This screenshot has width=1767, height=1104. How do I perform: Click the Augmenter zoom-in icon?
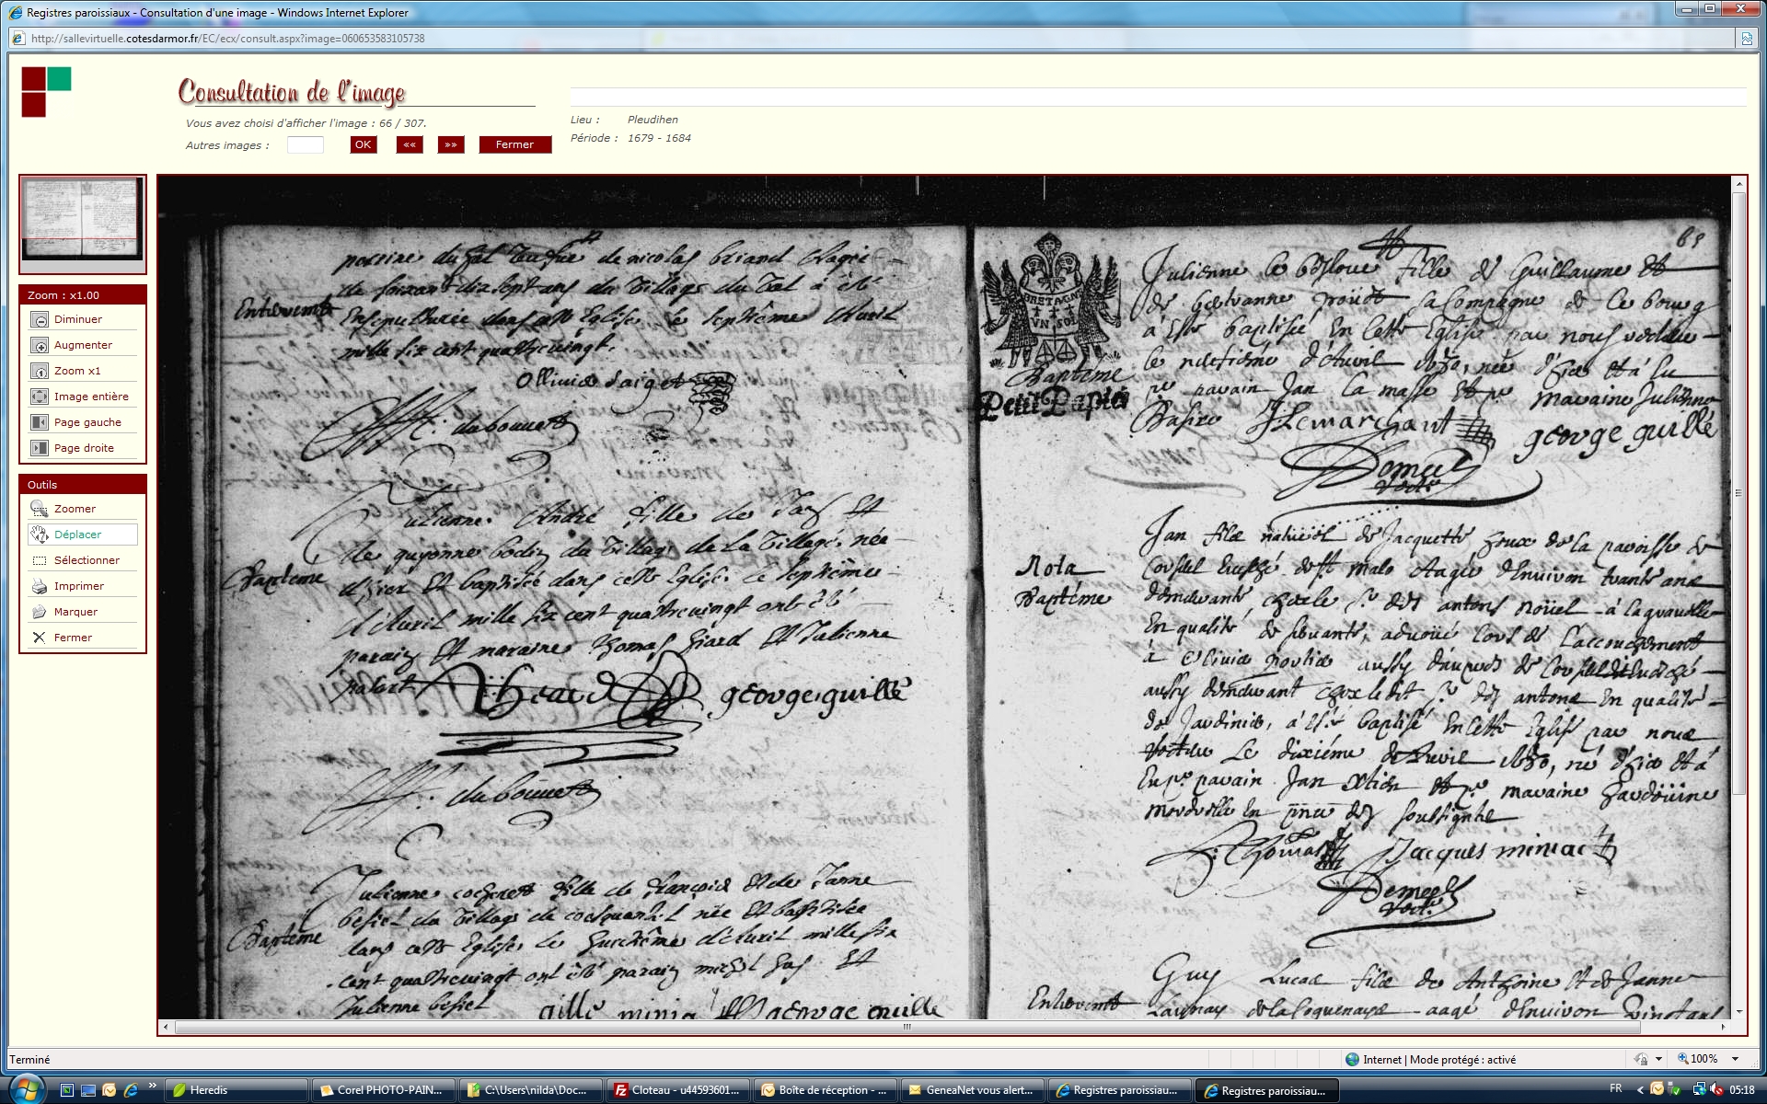tap(40, 345)
